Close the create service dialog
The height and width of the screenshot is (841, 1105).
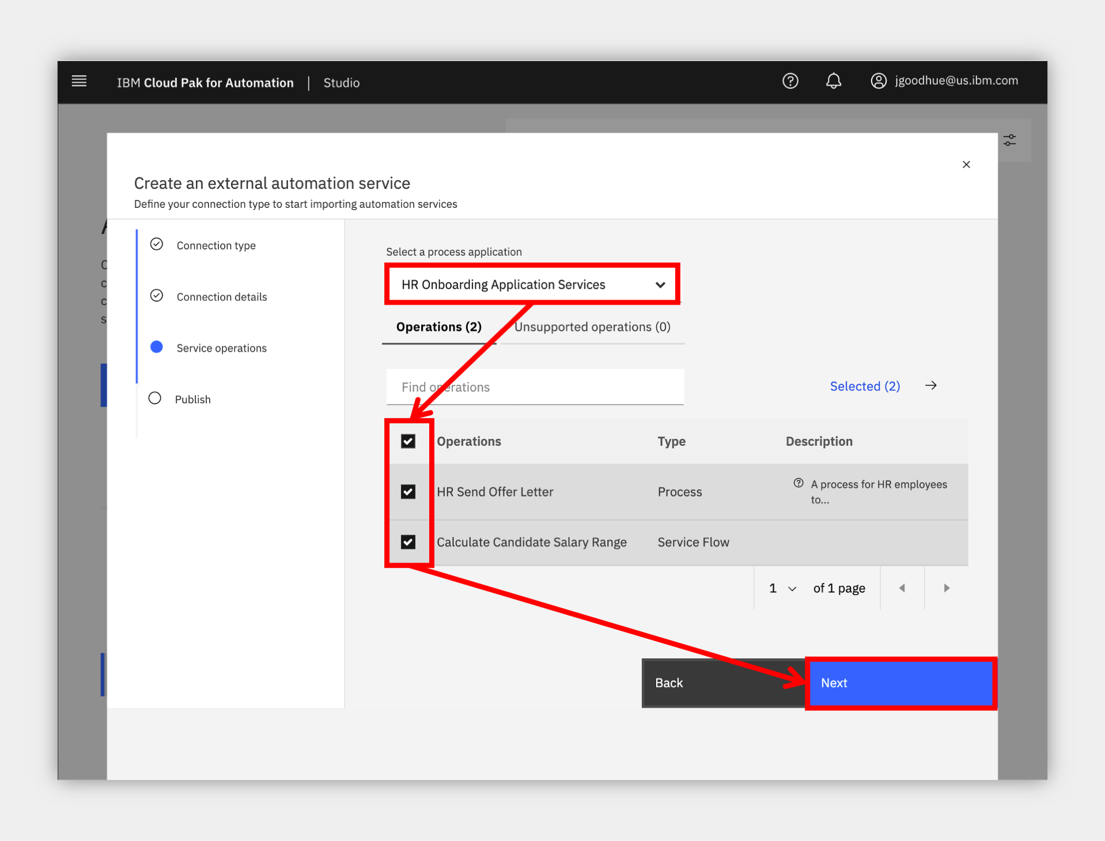pos(966,165)
